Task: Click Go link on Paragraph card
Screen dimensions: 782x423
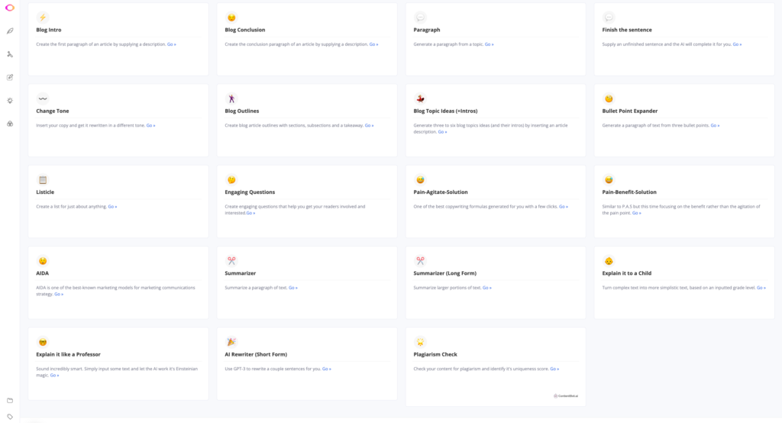Action: [490, 44]
